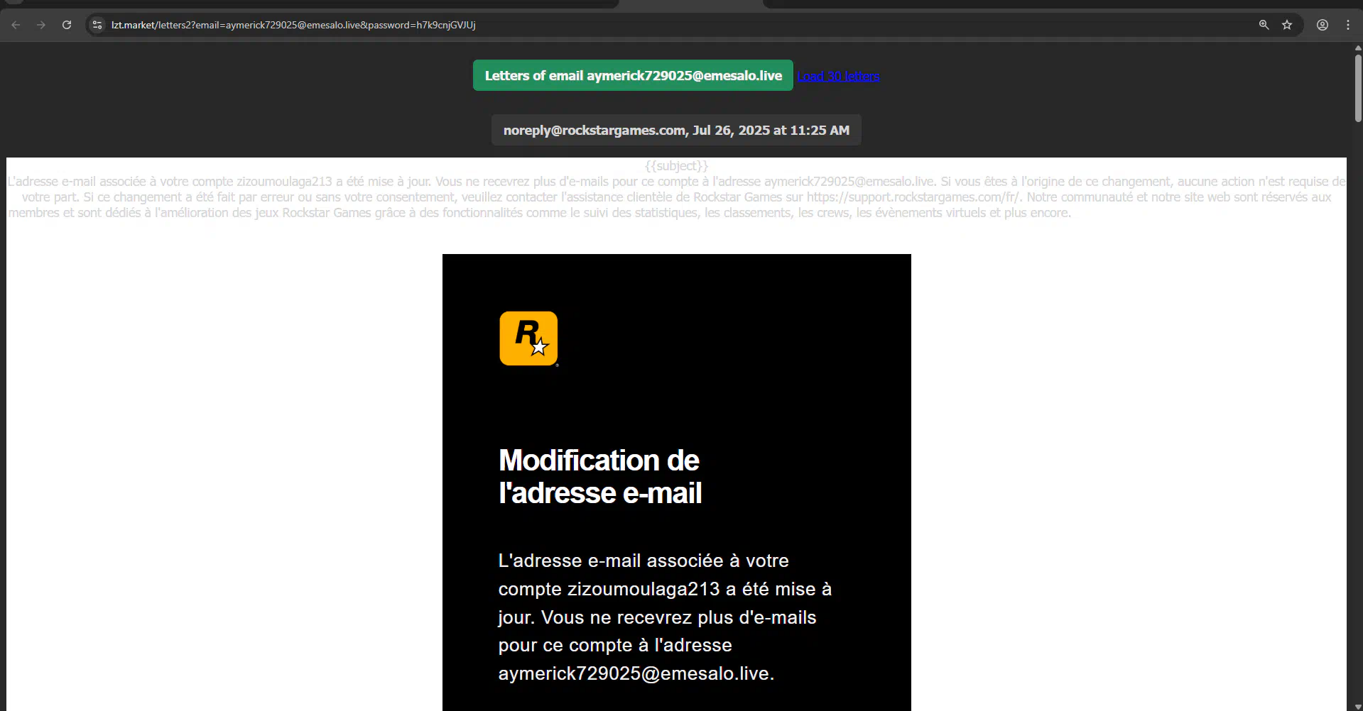Select the noreply@rockstargames.com sender header
Screen dimensions: 1363x711
[676, 130]
